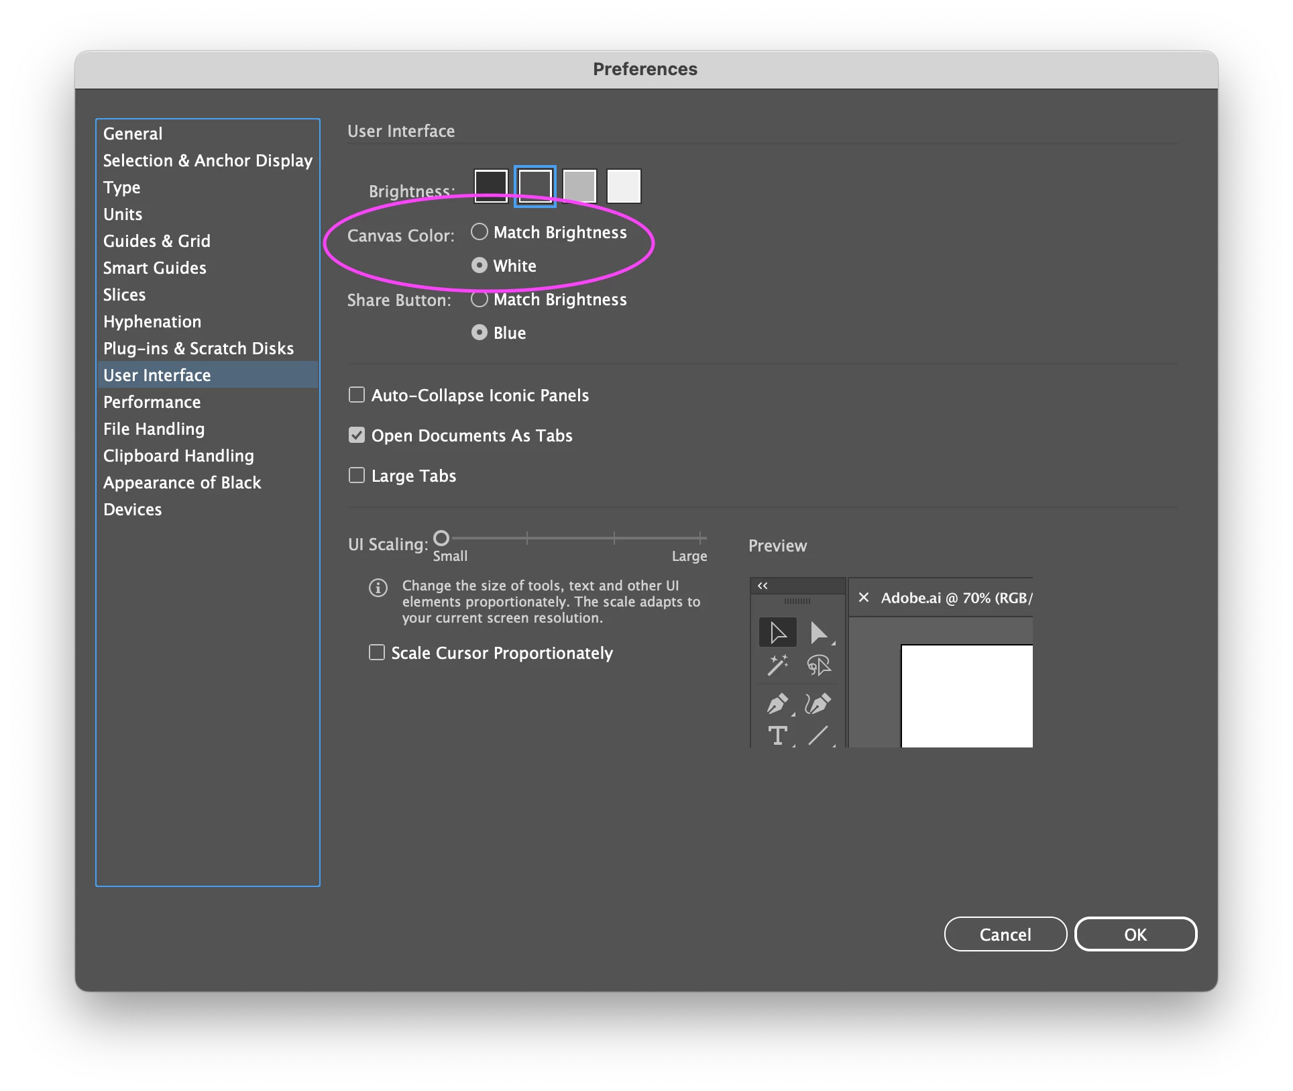Image resolution: width=1293 pixels, height=1091 pixels.
Task: Enable Auto-Collapse Iconic Panels checkbox
Action: (x=357, y=395)
